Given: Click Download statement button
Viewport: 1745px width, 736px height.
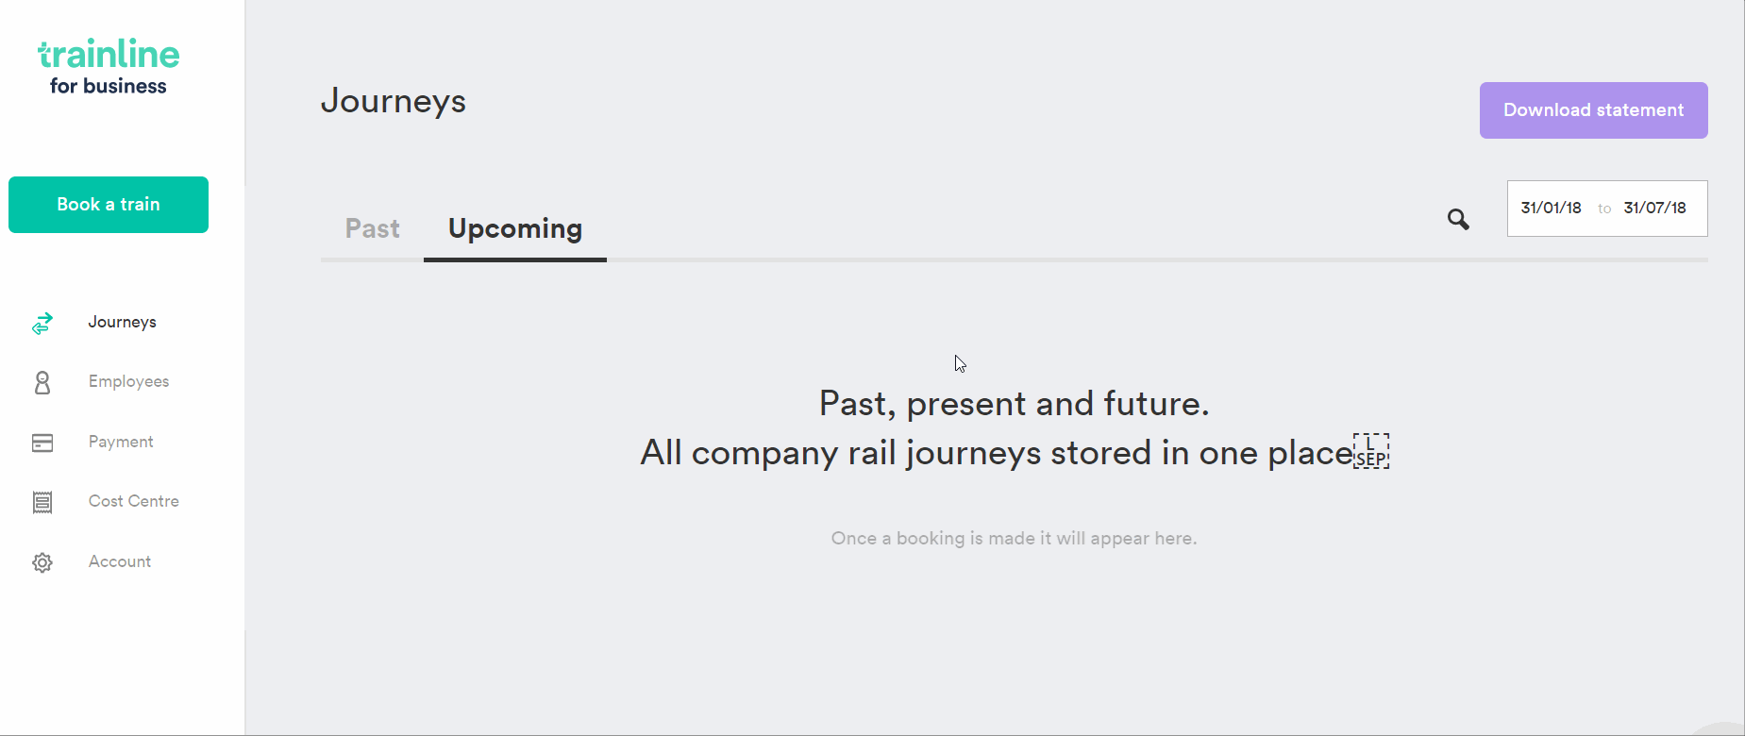Looking at the screenshot, I should pyautogui.click(x=1593, y=110).
